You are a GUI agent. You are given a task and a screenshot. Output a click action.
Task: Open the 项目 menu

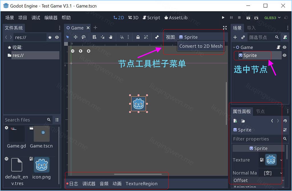pyautogui.click(x=23, y=17)
